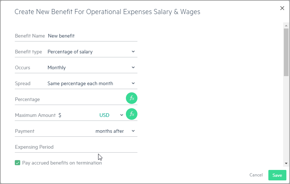Close the Create New Benefit dialog
Image resolution: width=290 pixels, height=184 pixels.
(282, 8)
